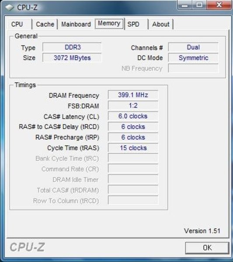Close the CPU-Z window

pyautogui.click(x=219, y=5)
